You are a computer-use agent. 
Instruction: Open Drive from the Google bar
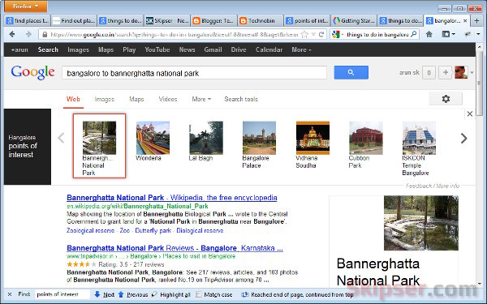[x=238, y=49]
